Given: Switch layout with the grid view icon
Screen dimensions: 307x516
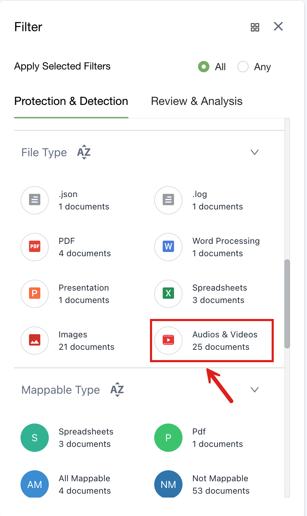Looking at the screenshot, I should (x=255, y=27).
